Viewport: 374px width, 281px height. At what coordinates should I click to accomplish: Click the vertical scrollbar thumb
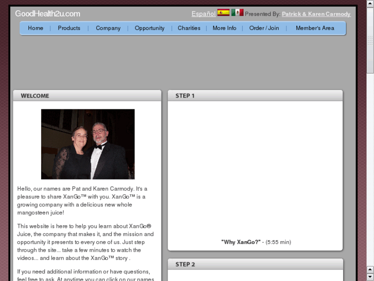pos(370,40)
